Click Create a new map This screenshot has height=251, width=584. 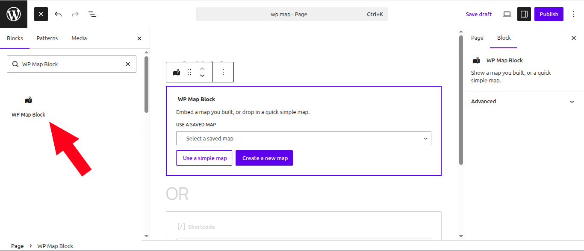point(264,158)
